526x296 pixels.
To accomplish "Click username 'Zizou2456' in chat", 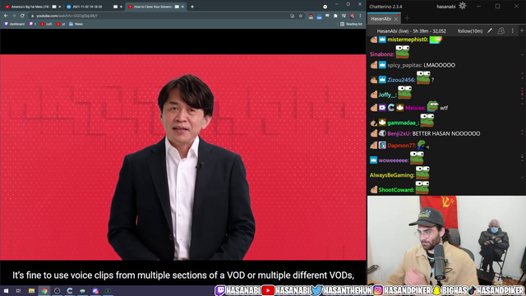I will click(400, 80).
